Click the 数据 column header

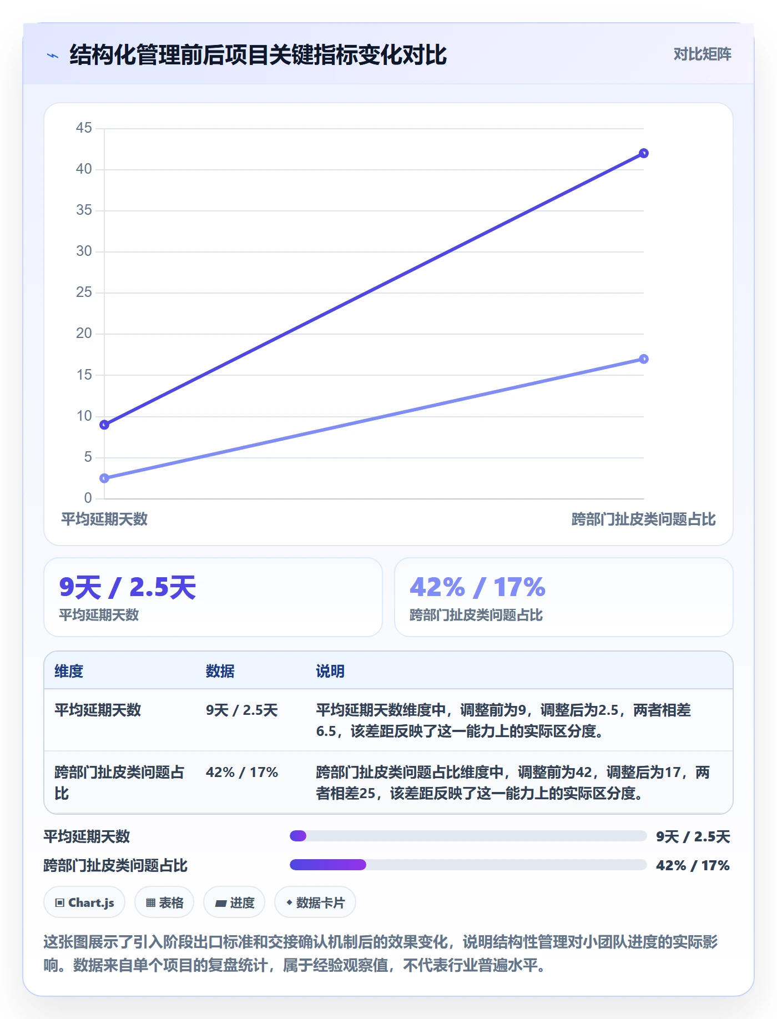220,671
